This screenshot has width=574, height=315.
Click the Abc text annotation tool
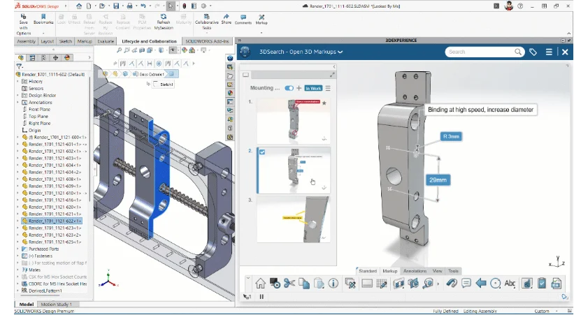[x=510, y=283]
